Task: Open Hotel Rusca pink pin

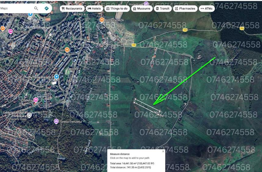Action: click(11, 31)
